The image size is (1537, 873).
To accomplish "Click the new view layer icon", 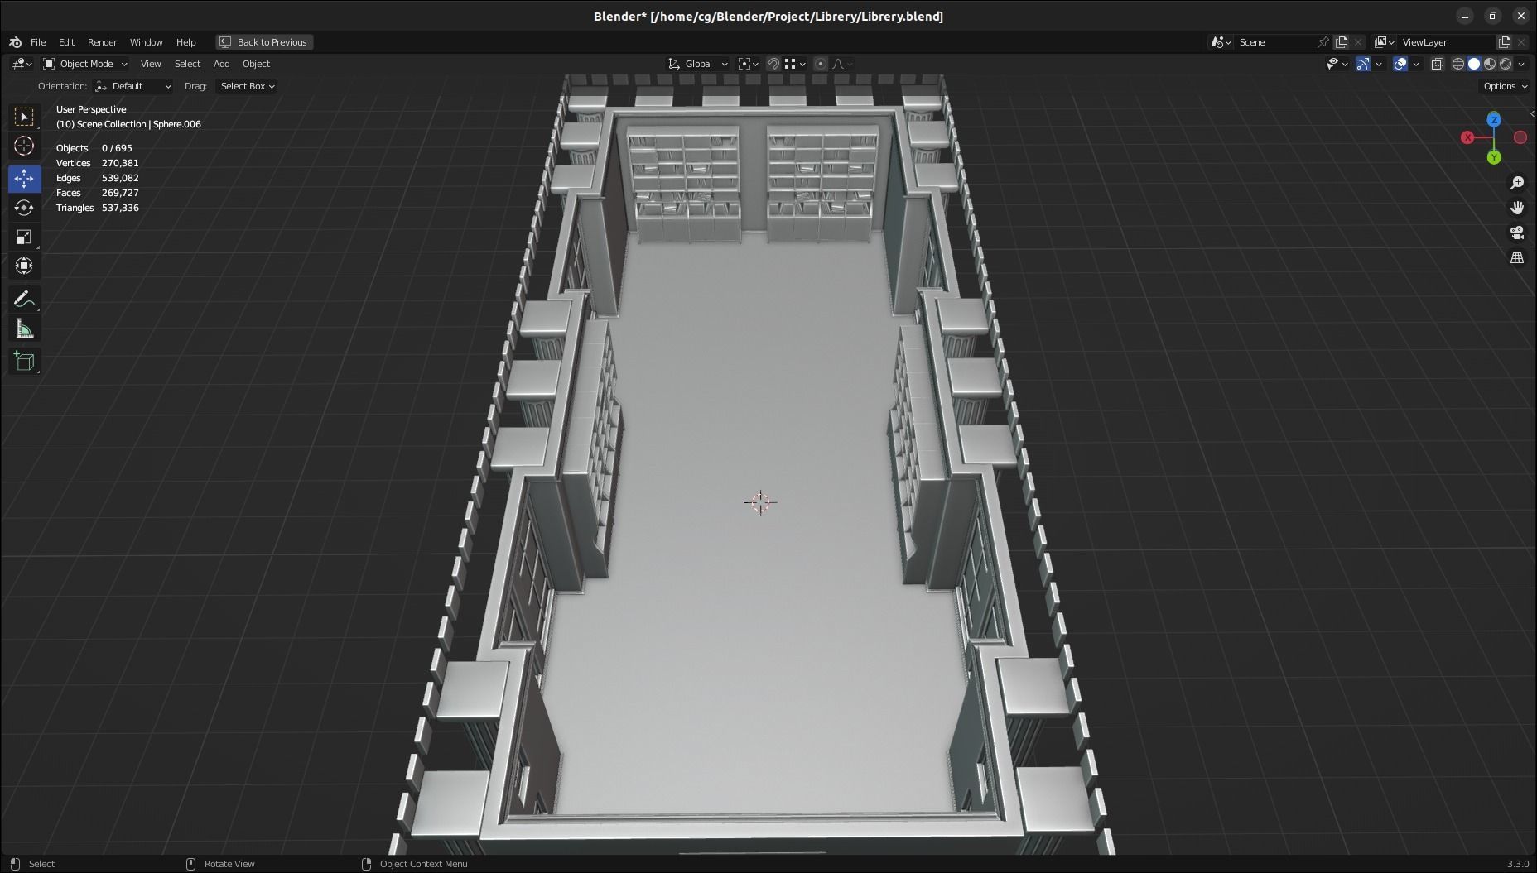I will click(1505, 42).
